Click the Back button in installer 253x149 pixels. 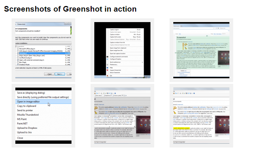pyautogui.click(x=49, y=74)
